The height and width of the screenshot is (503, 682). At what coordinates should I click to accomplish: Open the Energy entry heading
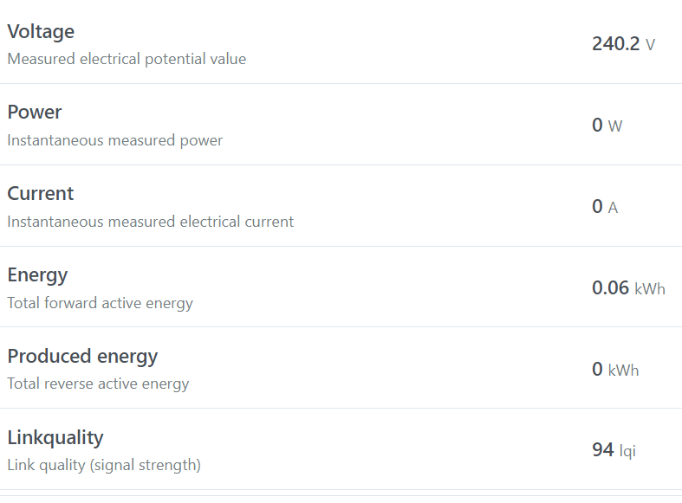[x=37, y=275]
